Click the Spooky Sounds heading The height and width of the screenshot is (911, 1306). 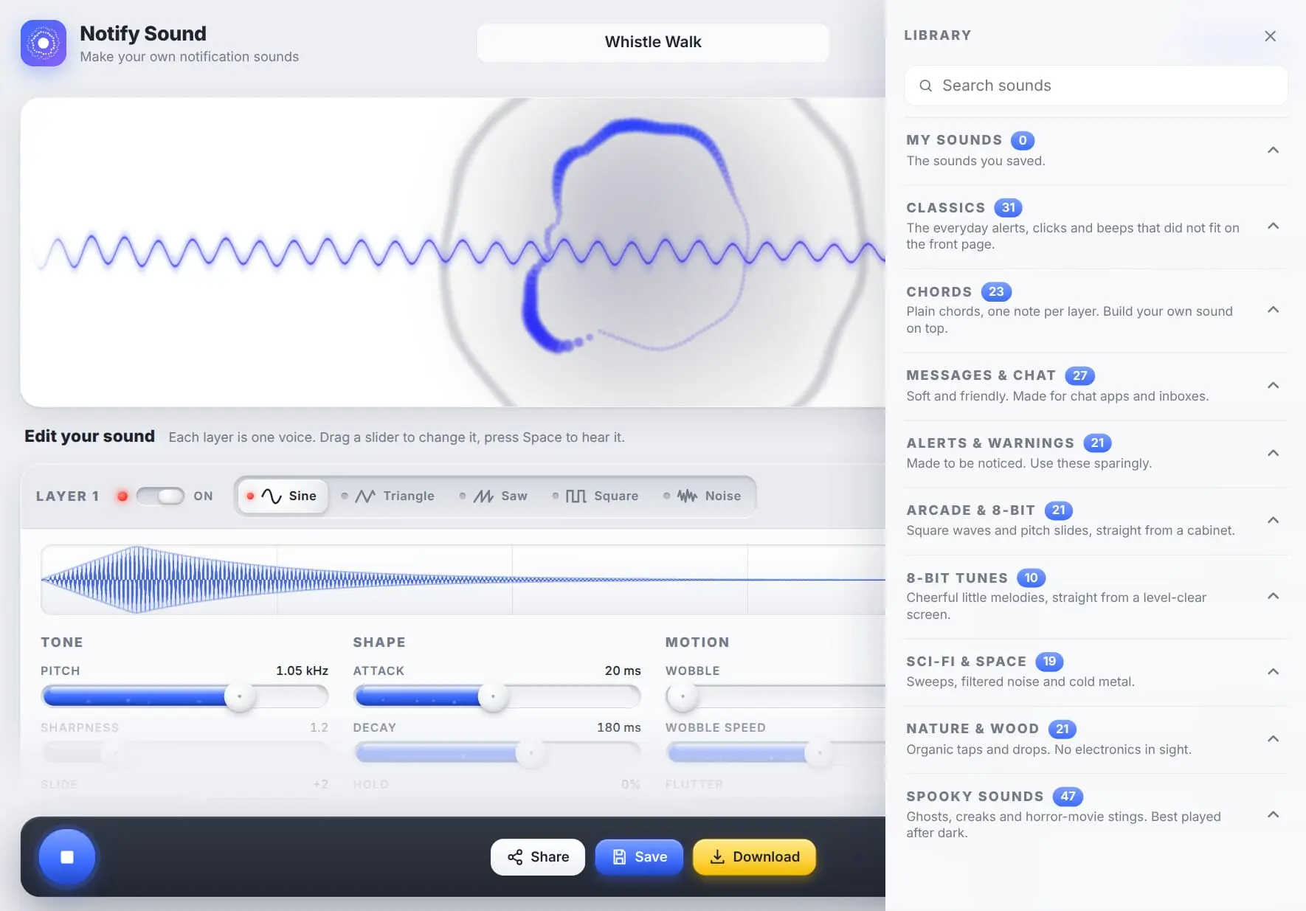click(975, 797)
